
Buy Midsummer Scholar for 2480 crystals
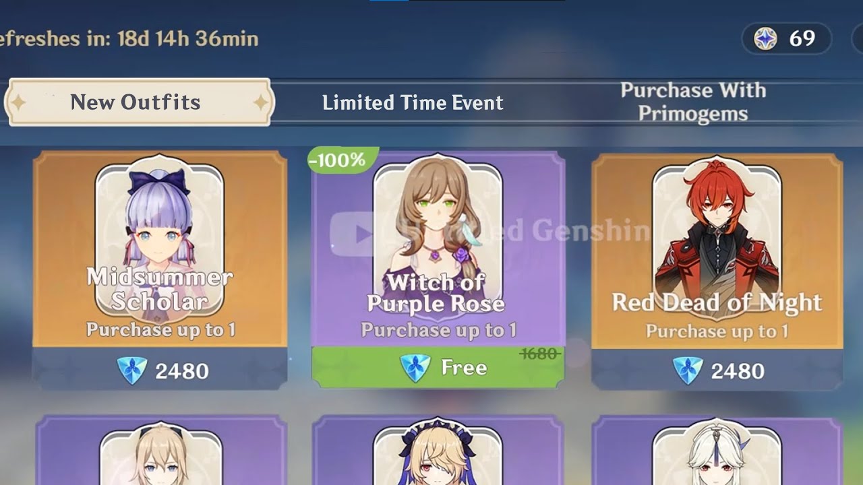click(x=160, y=370)
